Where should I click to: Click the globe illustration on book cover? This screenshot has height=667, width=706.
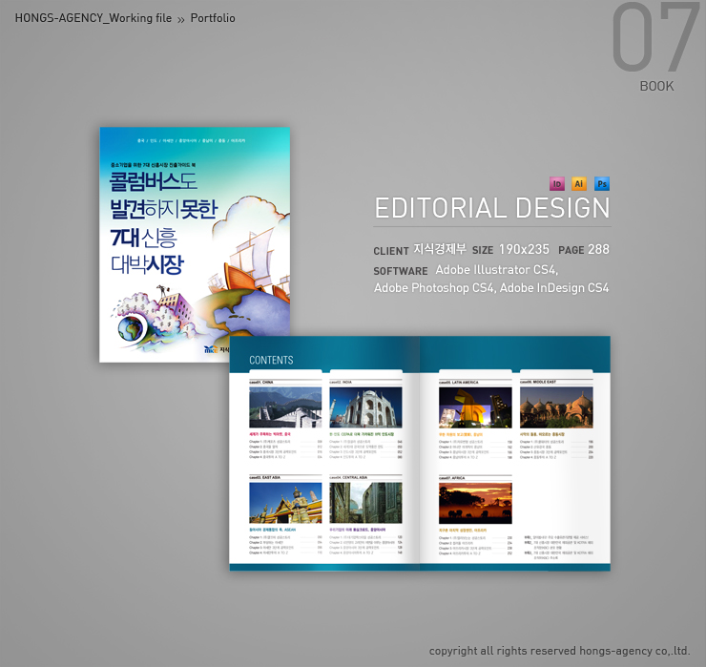coord(128,329)
